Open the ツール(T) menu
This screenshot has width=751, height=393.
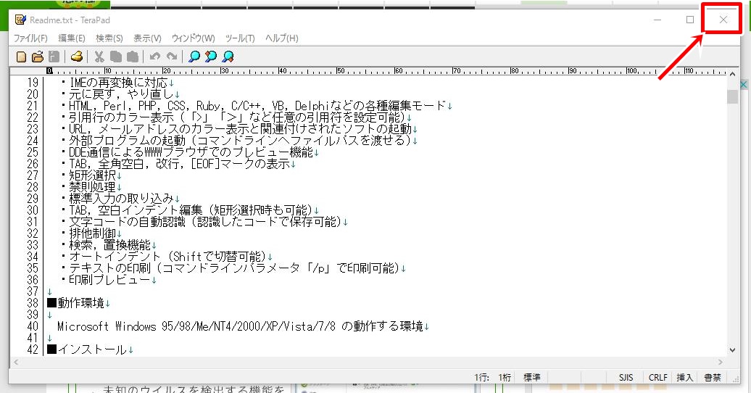click(x=240, y=38)
